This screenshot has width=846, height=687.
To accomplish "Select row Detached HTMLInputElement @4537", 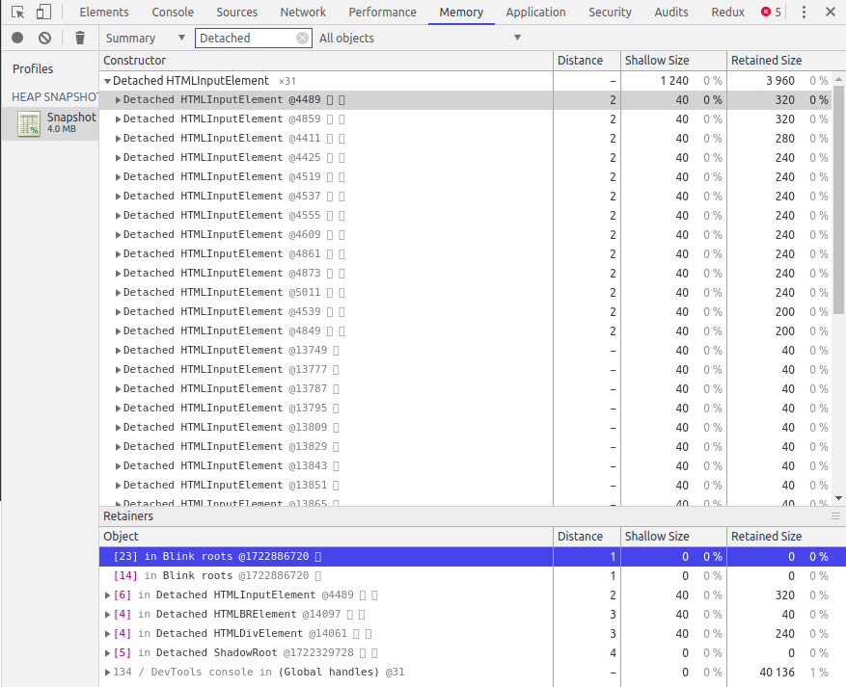I will click(467, 197).
